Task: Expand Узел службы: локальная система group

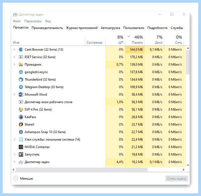Action: [14, 139]
